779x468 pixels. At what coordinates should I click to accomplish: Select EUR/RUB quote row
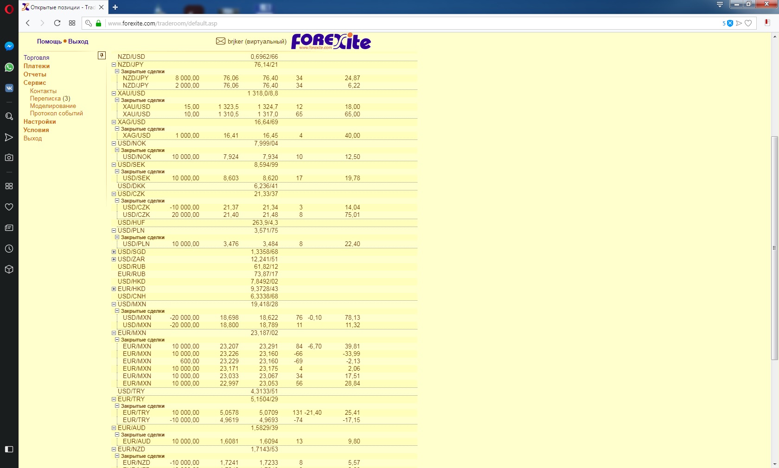tap(264, 274)
